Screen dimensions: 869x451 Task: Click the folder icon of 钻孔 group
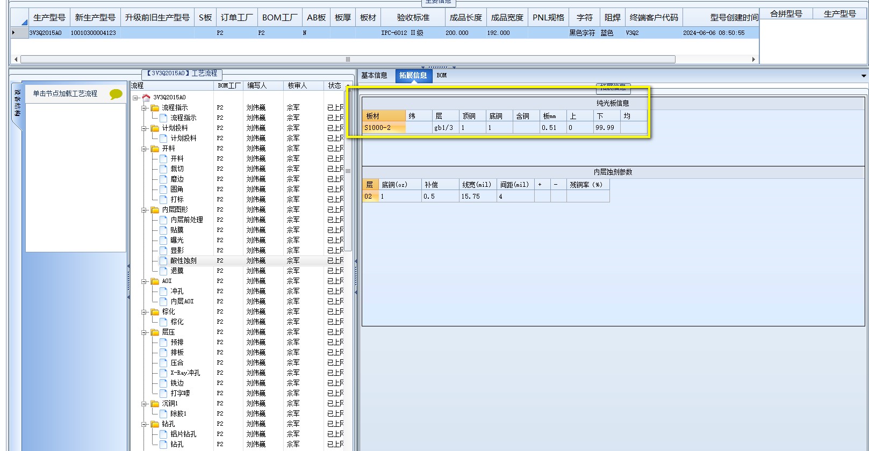[155, 424]
